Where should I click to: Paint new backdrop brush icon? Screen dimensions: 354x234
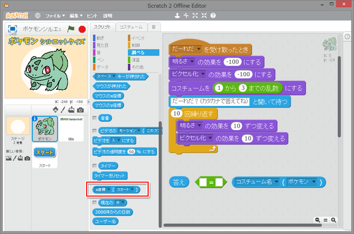14,158
